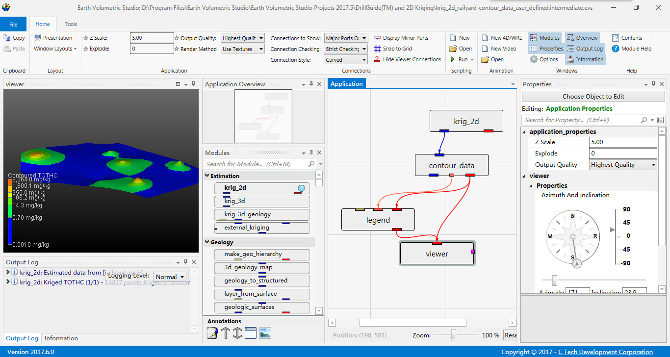Click the Azimuth slider handle
Image resolution: width=670 pixels, height=357 pixels.
tap(554, 280)
